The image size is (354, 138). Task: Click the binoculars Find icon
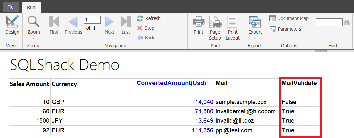click(347, 22)
